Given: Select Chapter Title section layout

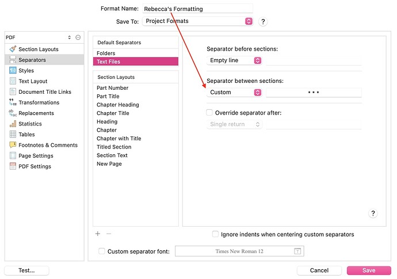Looking at the screenshot, I should (136, 113).
